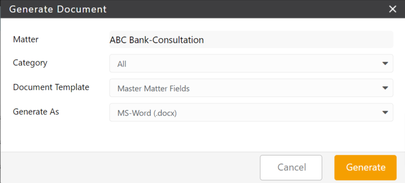Click empty middle of the Generate As combo box
Image resolution: width=405 pixels, height=183 pixels.
(x=266, y=112)
